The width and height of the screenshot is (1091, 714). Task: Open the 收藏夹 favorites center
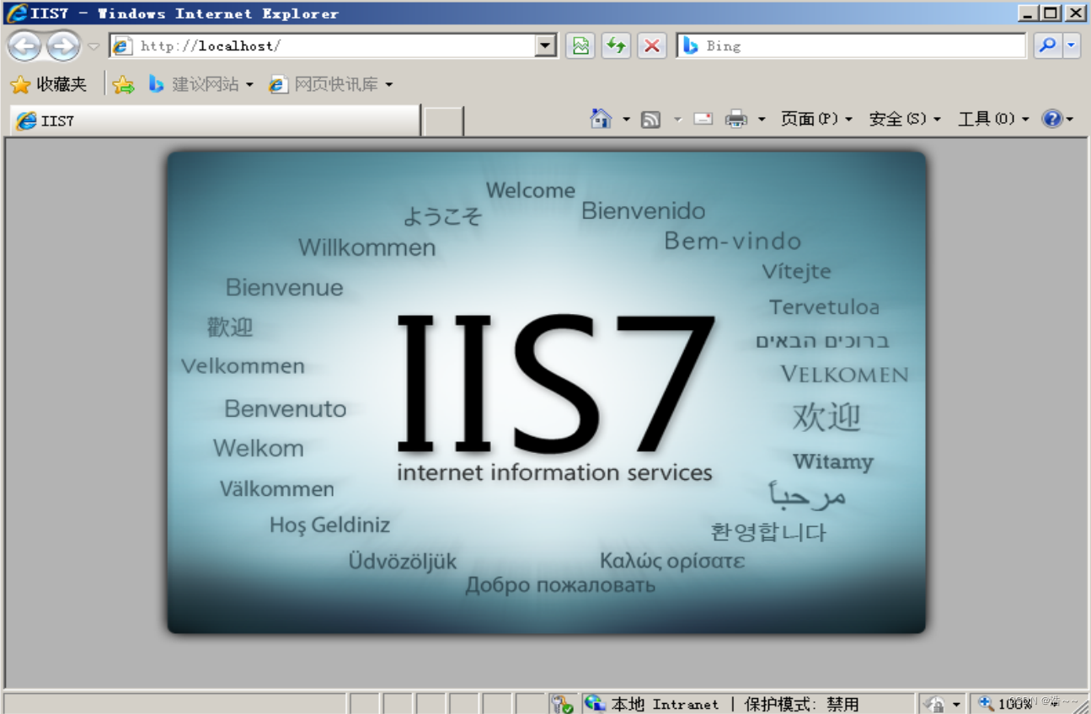coord(49,84)
